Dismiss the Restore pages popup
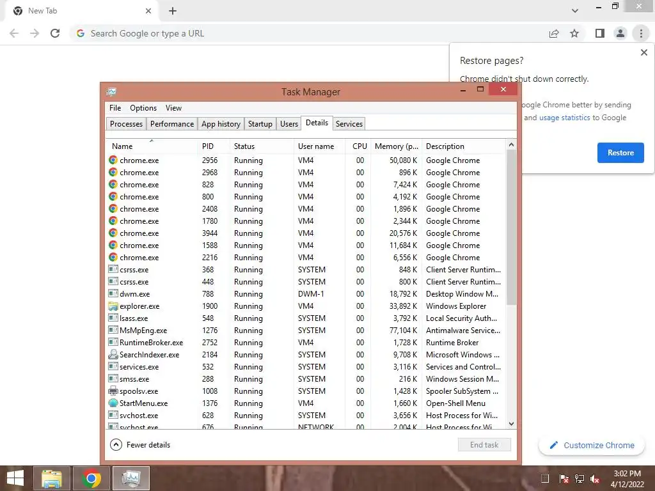Viewport: 655px width, 491px height. pos(643,52)
